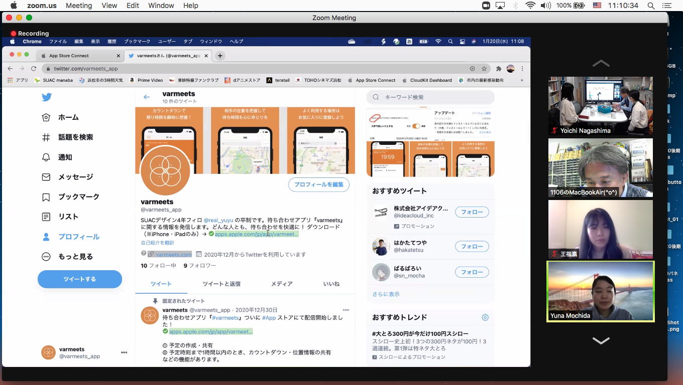Screen dimensions: 683x385
Task: Open リスト in sidebar
Action: click(60, 217)
